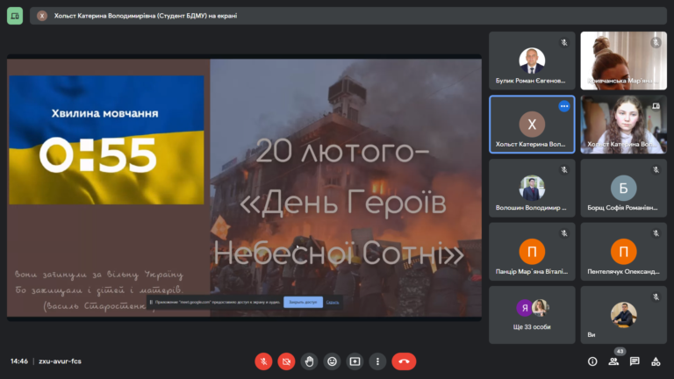Raise your hand in the meeting

click(309, 361)
